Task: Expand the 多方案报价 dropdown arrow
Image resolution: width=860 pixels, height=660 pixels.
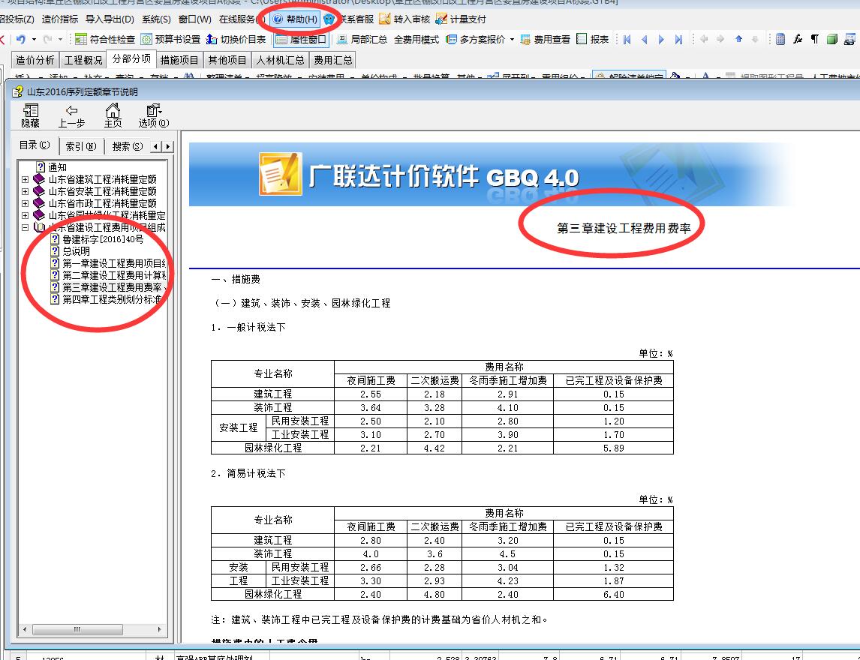Action: [513, 40]
